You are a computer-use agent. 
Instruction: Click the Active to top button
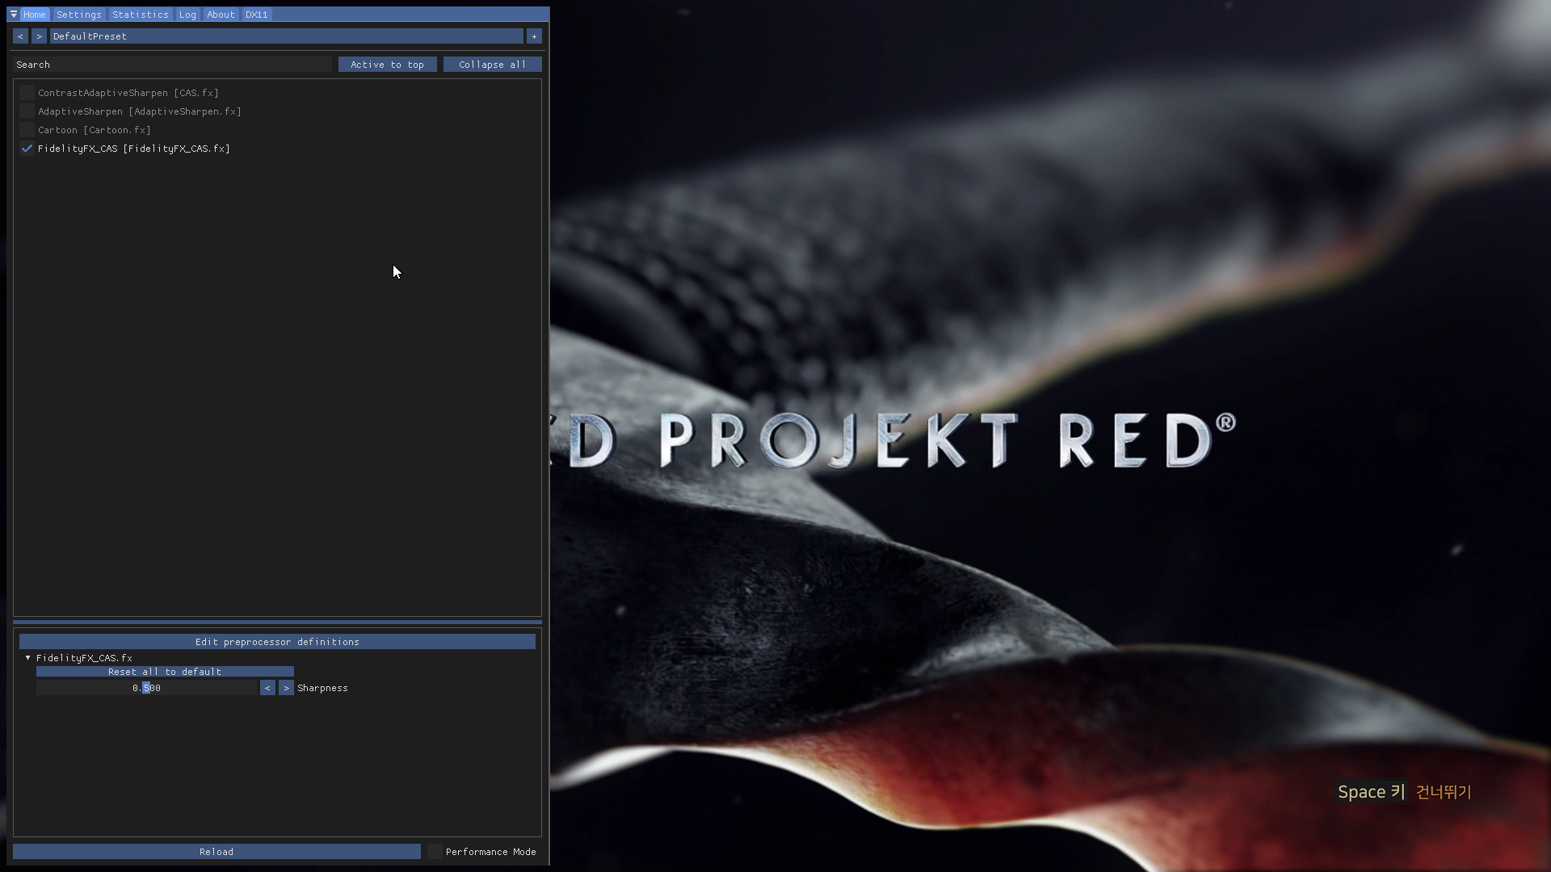point(387,65)
